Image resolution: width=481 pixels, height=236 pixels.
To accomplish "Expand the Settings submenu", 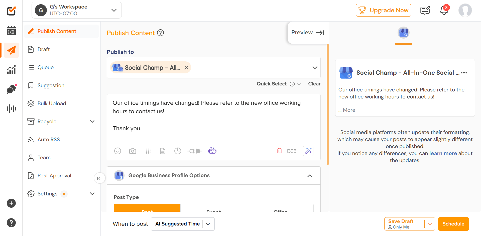I will [x=92, y=194].
